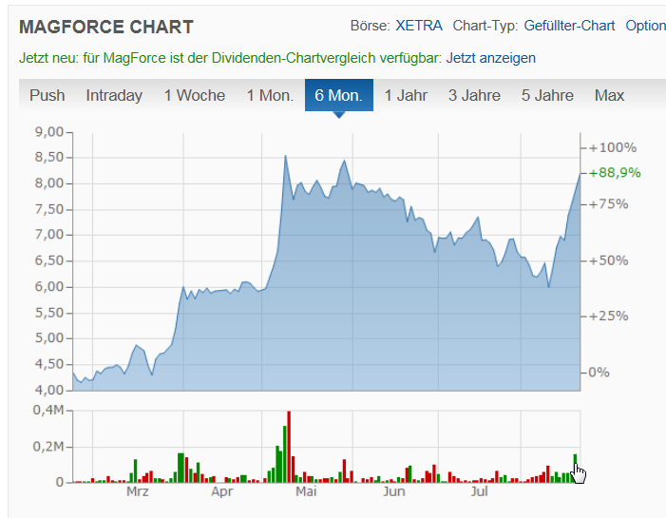666x518 pixels.
Task: Switch to the 5 Jahre range
Action: coord(547,95)
